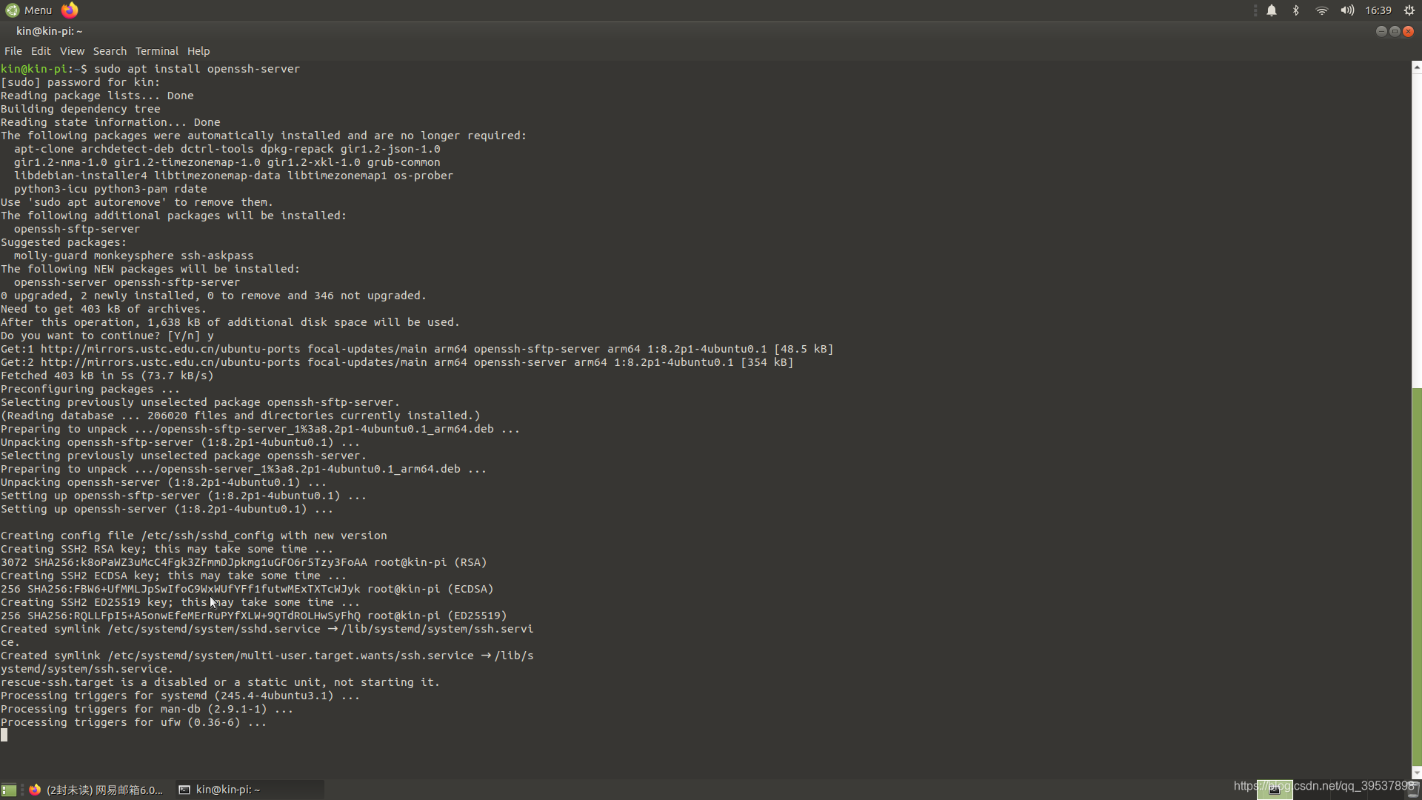The image size is (1422, 800).
Task: Click 'Do you want to continue? [Y/n]' line
Action: [107, 336]
